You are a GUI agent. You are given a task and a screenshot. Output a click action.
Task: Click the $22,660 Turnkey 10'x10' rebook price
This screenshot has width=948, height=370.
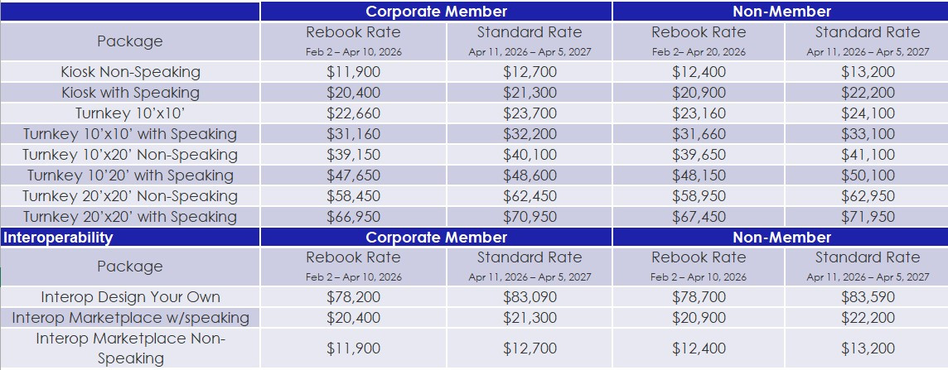tap(353, 113)
